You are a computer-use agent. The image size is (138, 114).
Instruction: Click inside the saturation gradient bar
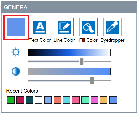(x=69, y=71)
